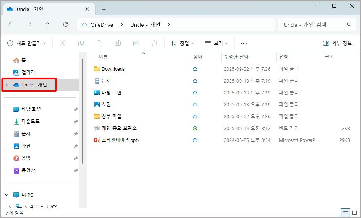The width and height of the screenshot is (361, 218).
Task: Click the 7개 항목 status bar text
Action: [15, 213]
